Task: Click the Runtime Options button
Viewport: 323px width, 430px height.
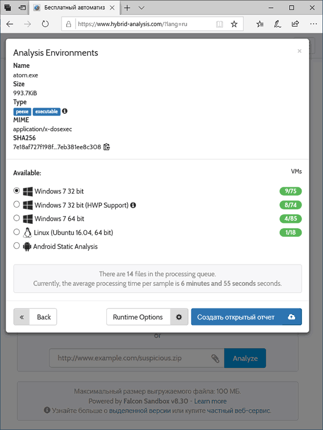Action: click(x=138, y=317)
